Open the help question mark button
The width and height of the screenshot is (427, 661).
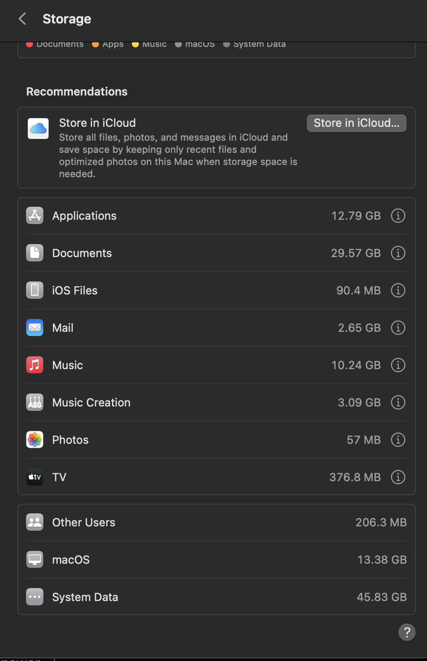[407, 632]
